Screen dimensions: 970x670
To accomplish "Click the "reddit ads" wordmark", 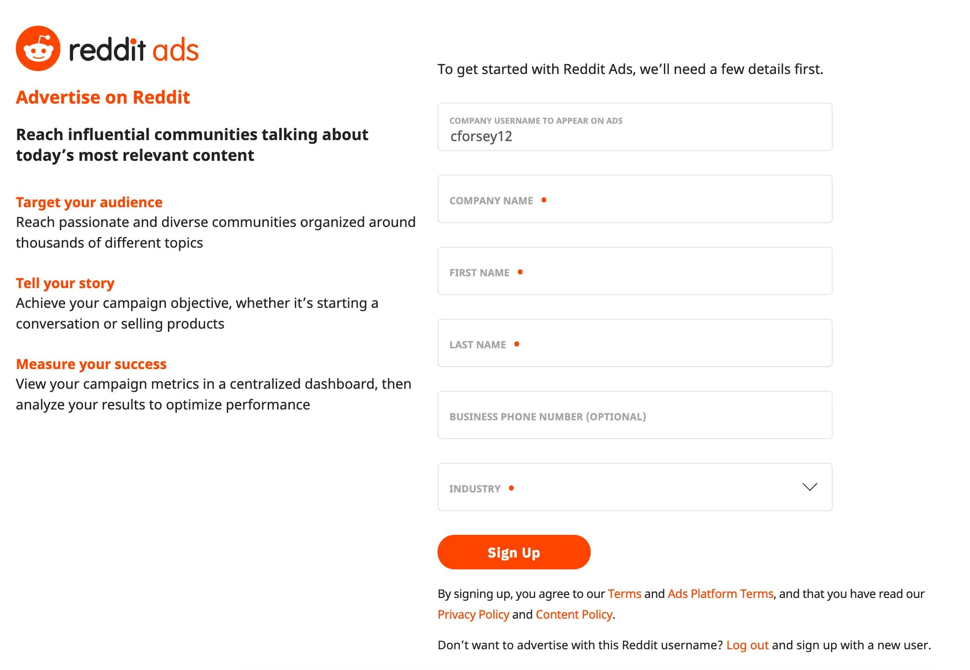I will pos(133,50).
